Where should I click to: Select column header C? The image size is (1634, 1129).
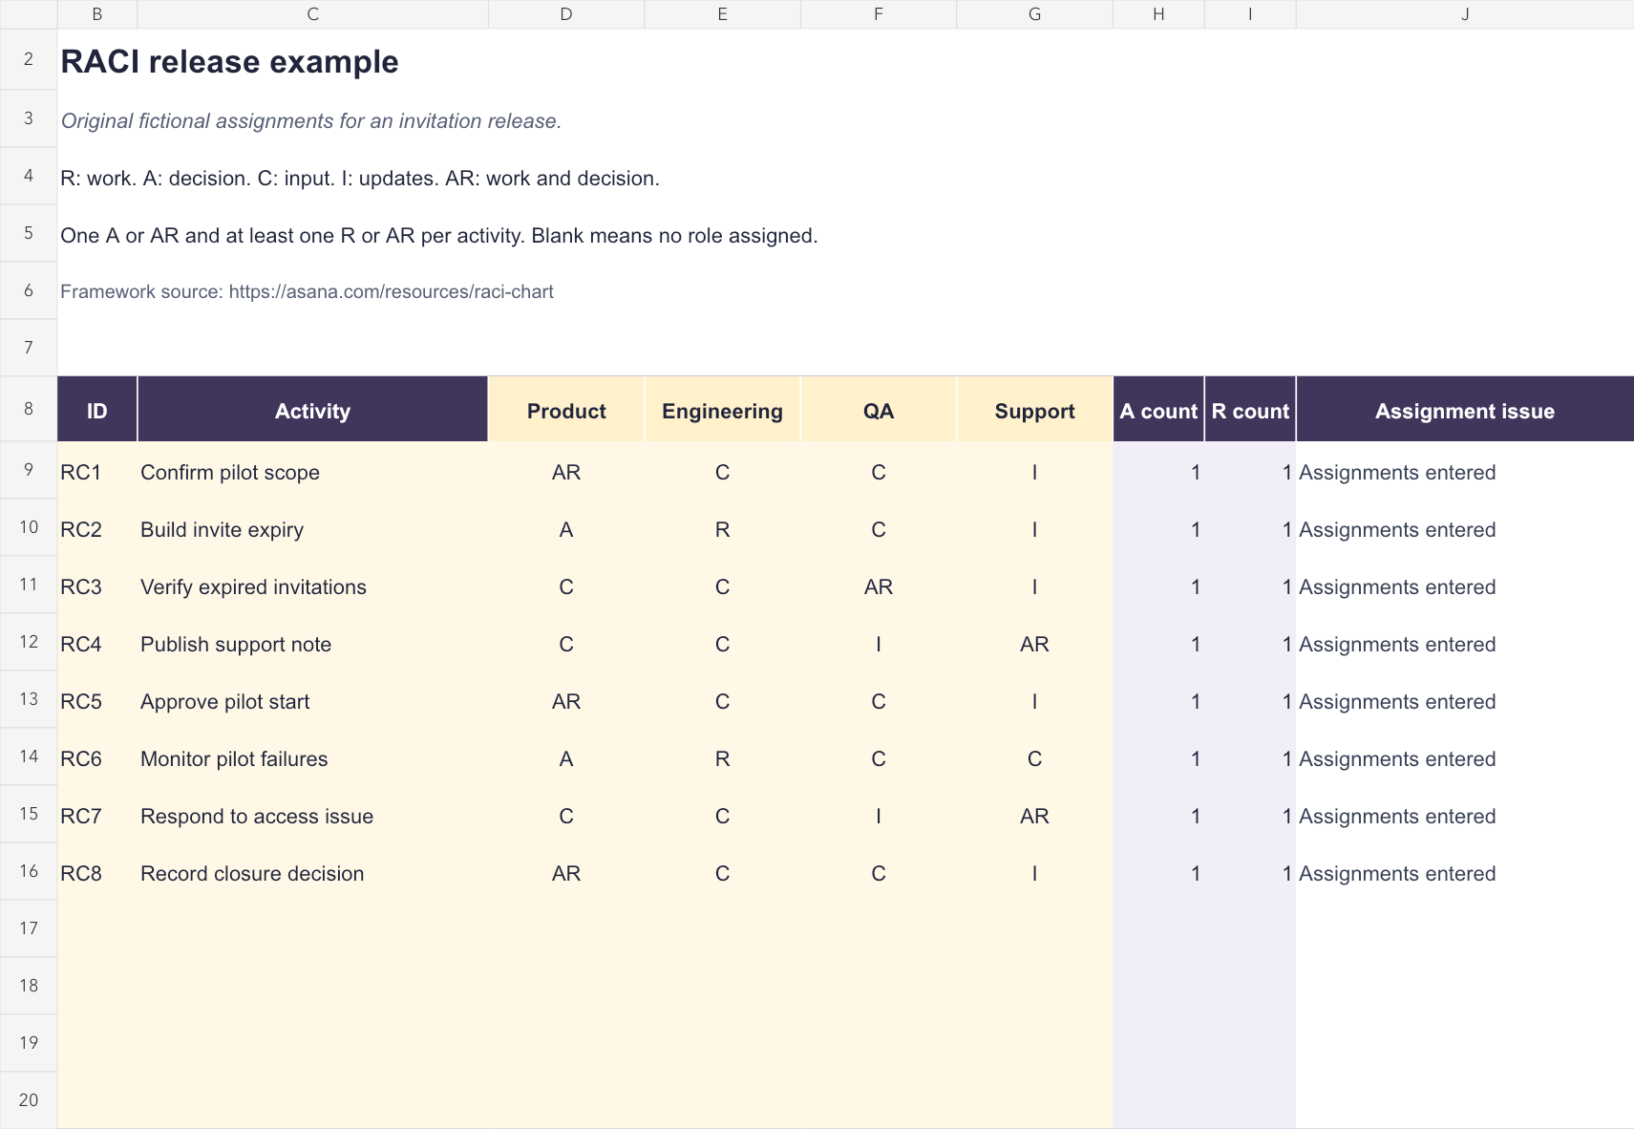pyautogui.click(x=312, y=14)
